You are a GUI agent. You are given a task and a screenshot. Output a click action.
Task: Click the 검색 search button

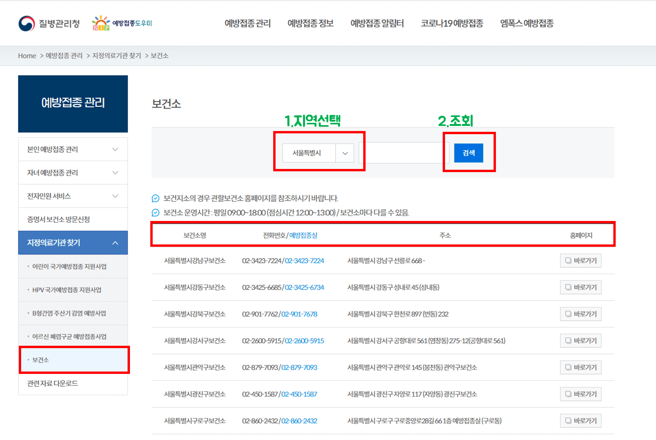[x=469, y=153]
